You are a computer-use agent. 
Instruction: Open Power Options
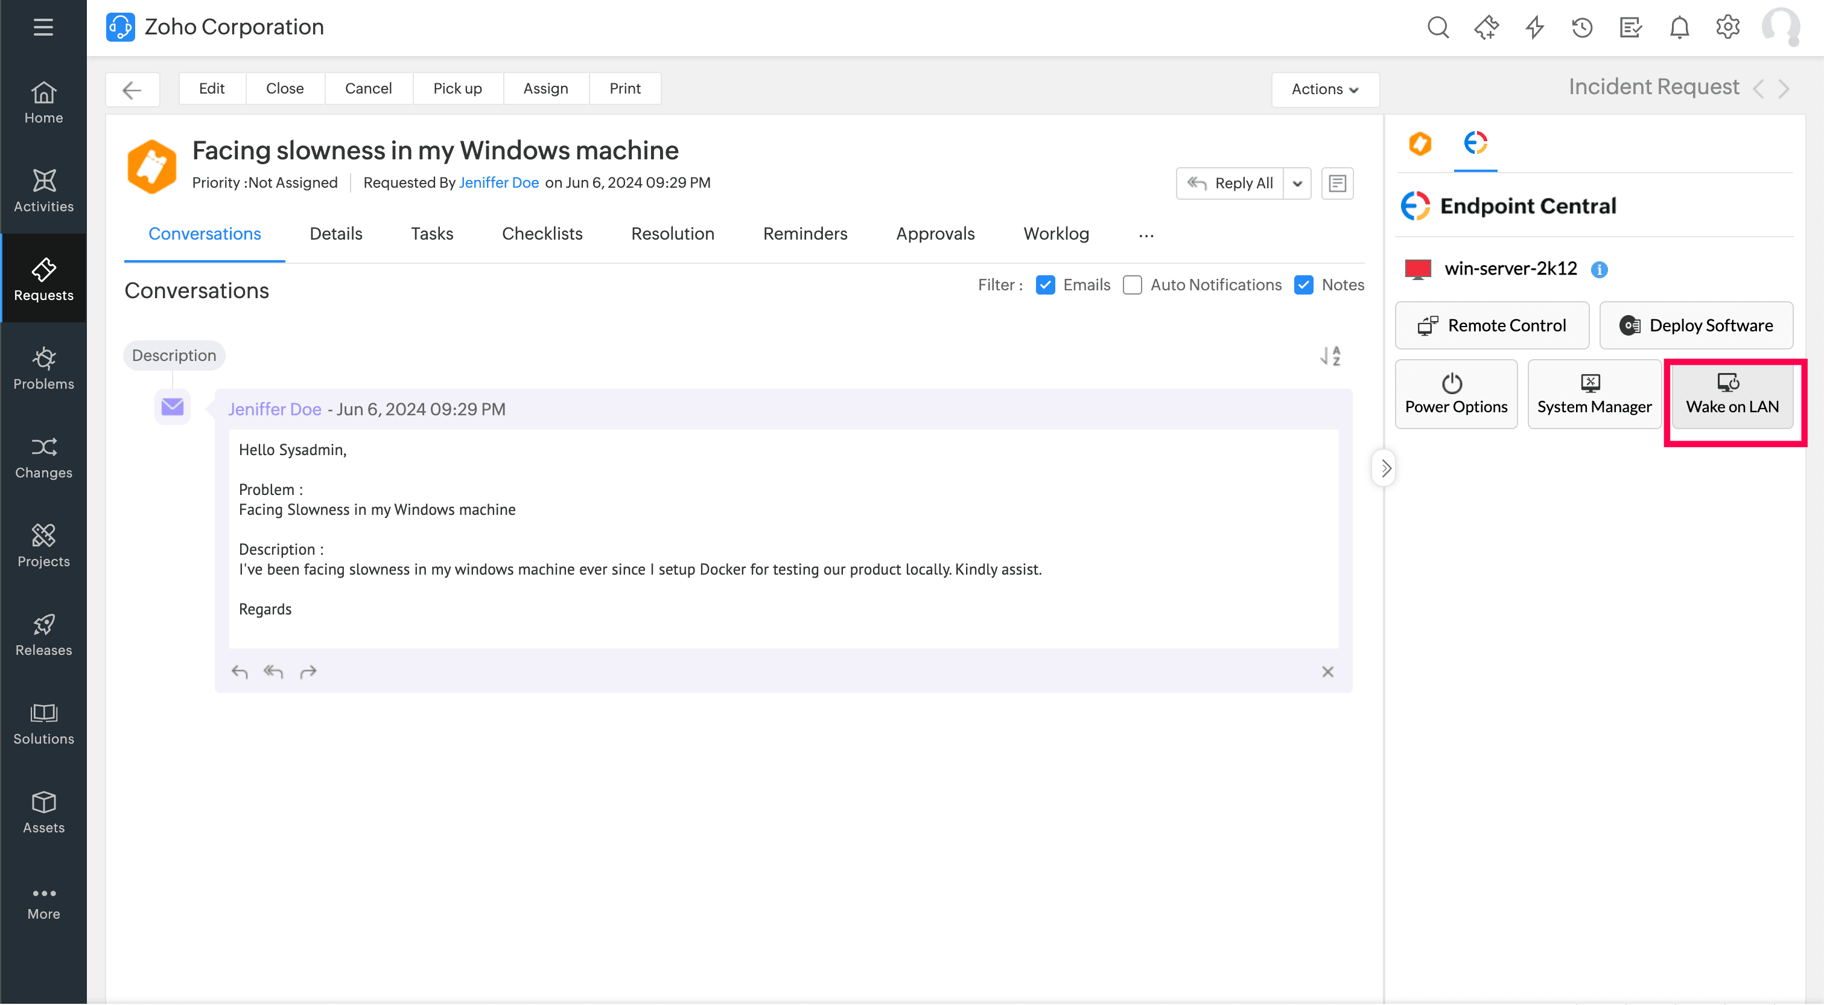pyautogui.click(x=1456, y=395)
